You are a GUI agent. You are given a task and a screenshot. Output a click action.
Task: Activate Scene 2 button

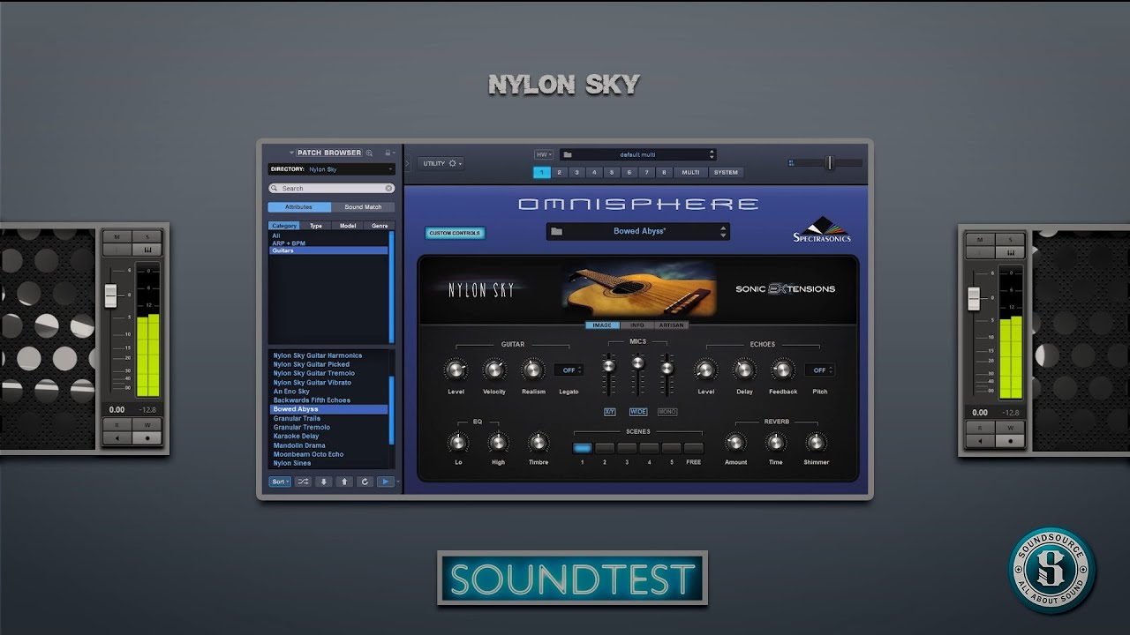(x=605, y=448)
